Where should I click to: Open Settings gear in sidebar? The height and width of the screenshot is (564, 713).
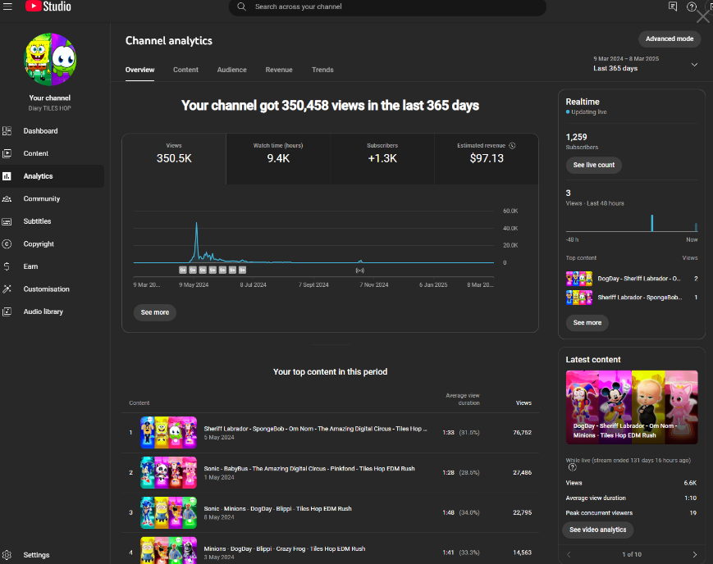[x=7, y=555]
